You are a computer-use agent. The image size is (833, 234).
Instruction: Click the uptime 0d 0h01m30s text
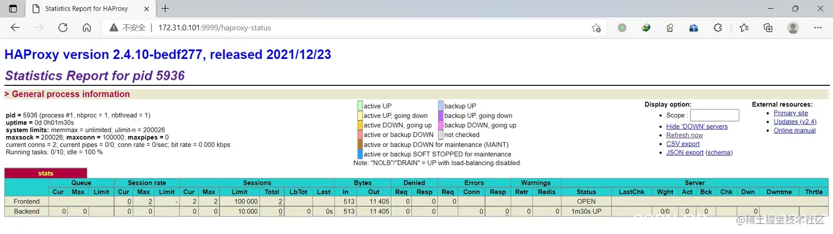[x=40, y=123]
